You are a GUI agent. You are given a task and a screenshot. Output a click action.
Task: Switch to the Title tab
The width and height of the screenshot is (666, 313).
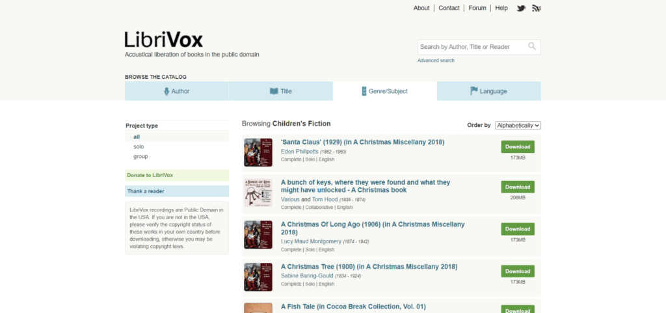click(281, 91)
